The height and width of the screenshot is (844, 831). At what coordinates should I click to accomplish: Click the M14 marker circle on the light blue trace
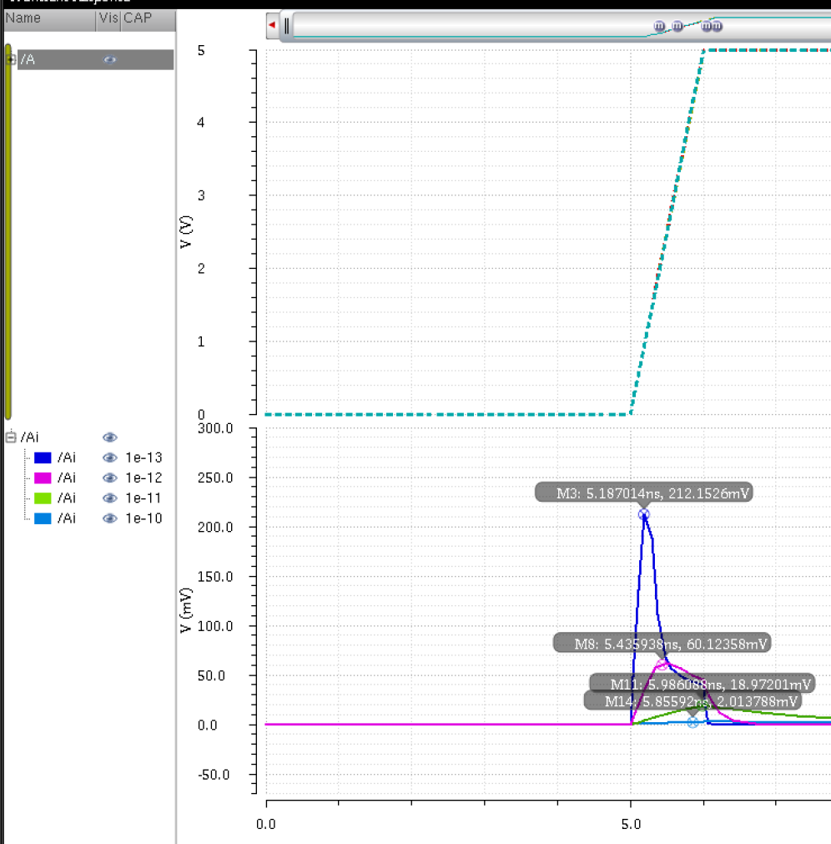(692, 721)
